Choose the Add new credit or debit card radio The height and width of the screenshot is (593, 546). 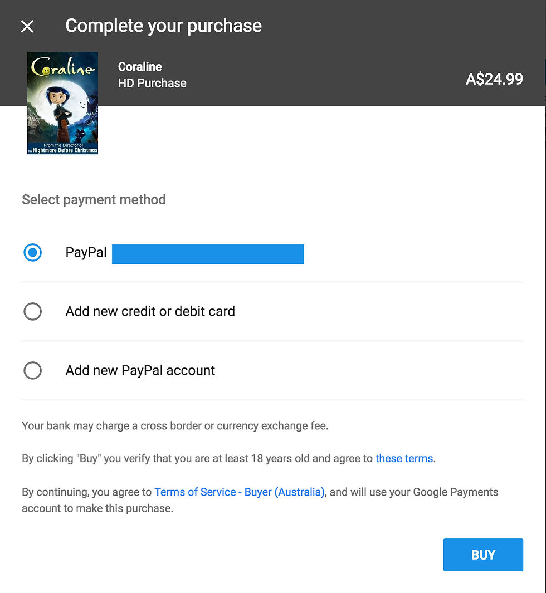point(32,311)
